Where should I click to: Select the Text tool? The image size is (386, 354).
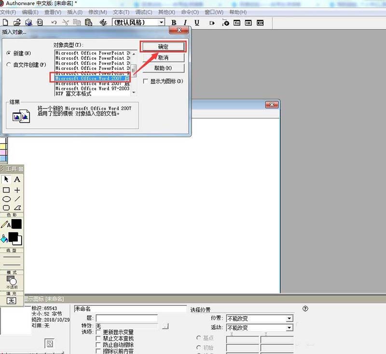[17, 179]
